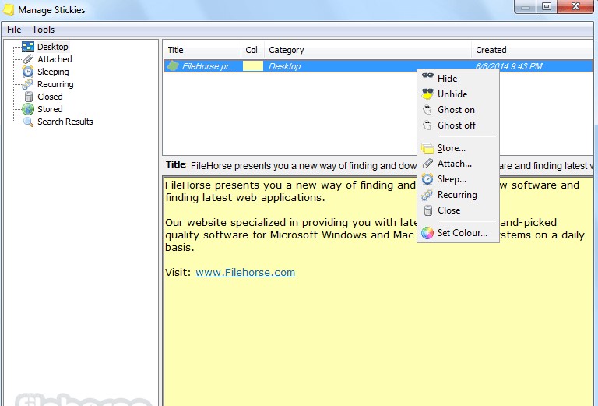
Task: Click the gears icon next to Recurring menu entry
Action: (427, 195)
